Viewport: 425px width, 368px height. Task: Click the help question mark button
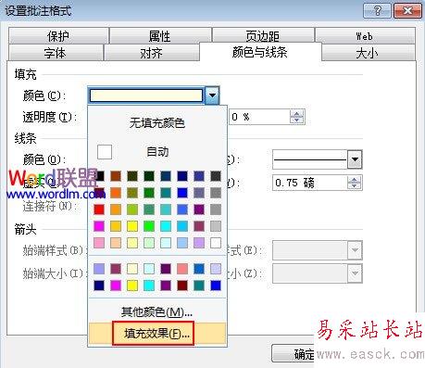(377, 11)
